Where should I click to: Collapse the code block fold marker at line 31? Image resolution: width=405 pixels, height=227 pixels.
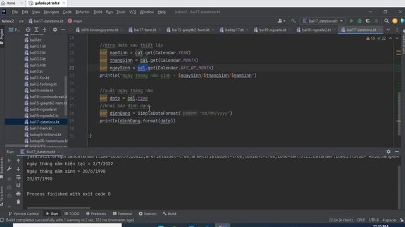87,136
